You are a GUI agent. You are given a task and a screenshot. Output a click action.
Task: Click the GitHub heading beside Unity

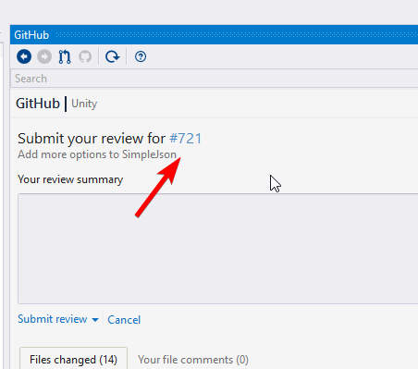[38, 104]
